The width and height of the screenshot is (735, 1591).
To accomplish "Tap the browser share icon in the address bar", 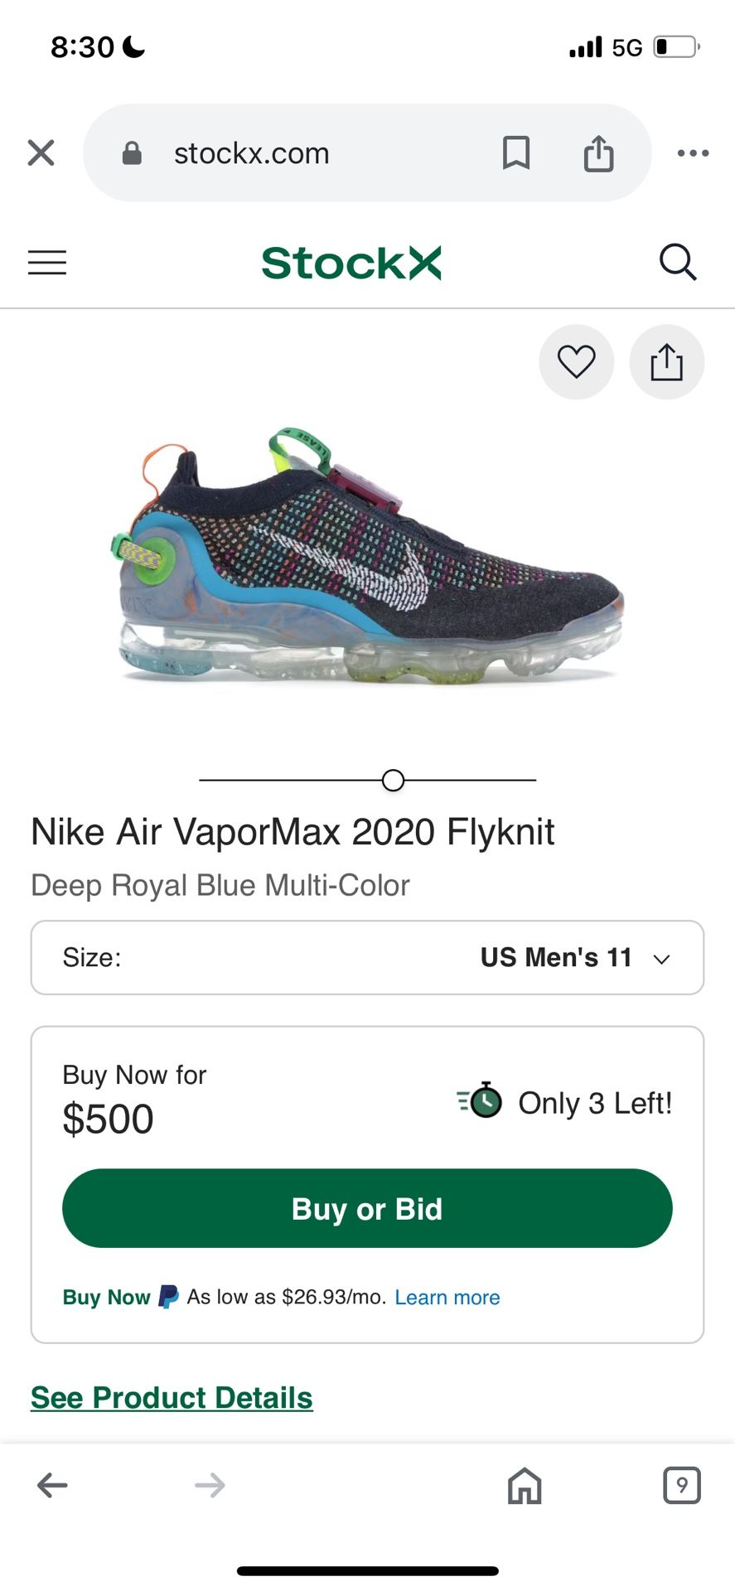I will (598, 153).
